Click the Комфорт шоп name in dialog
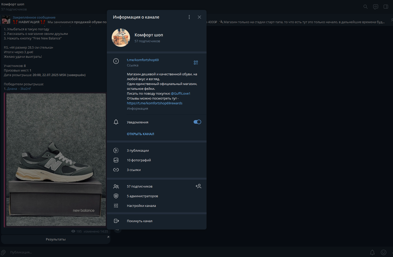Image resolution: width=393 pixels, height=257 pixels. click(x=149, y=35)
